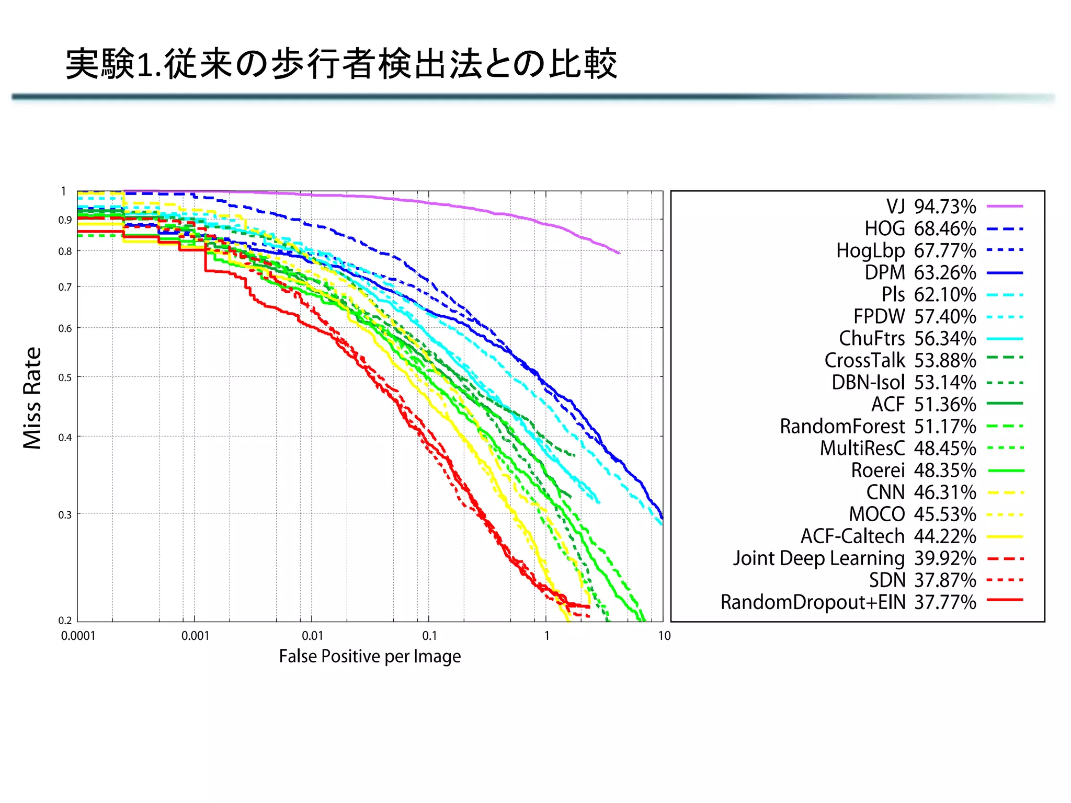The height and width of the screenshot is (803, 1071).
Task: Select the ACF-Caltech yellow legend line
Action: tap(1004, 536)
